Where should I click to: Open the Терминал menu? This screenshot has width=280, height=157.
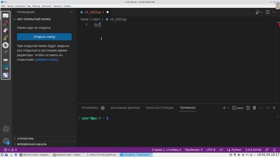(x=57, y=6)
